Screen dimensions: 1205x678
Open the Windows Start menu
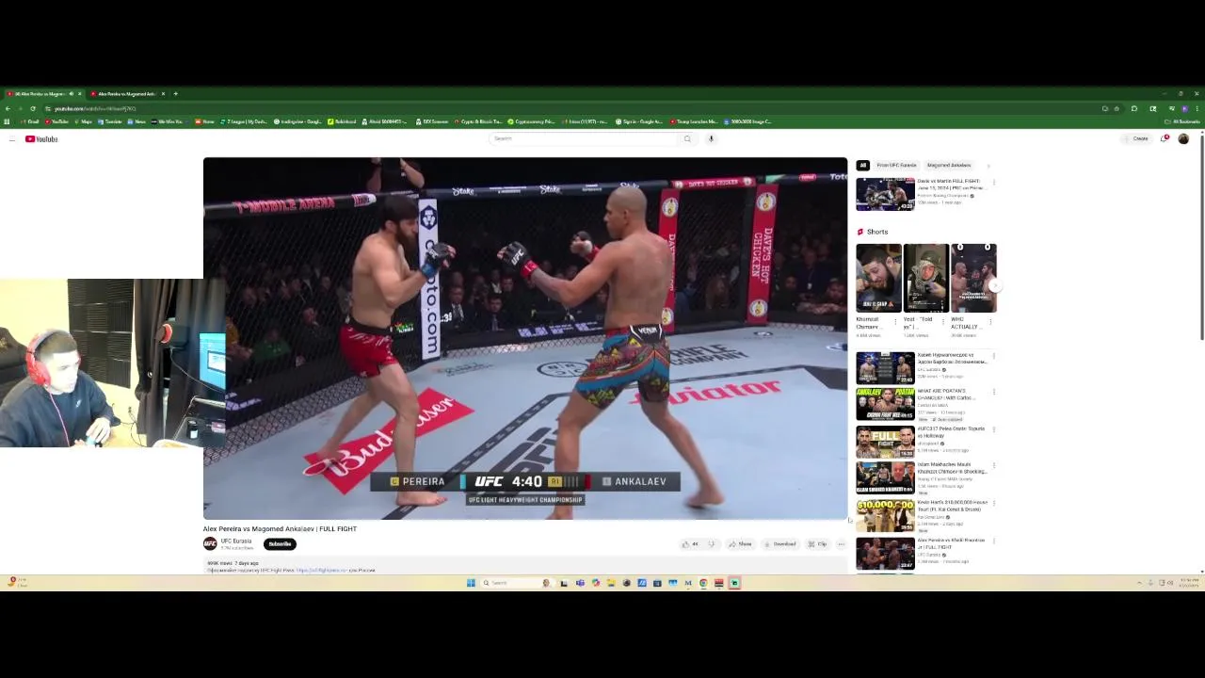(471, 583)
